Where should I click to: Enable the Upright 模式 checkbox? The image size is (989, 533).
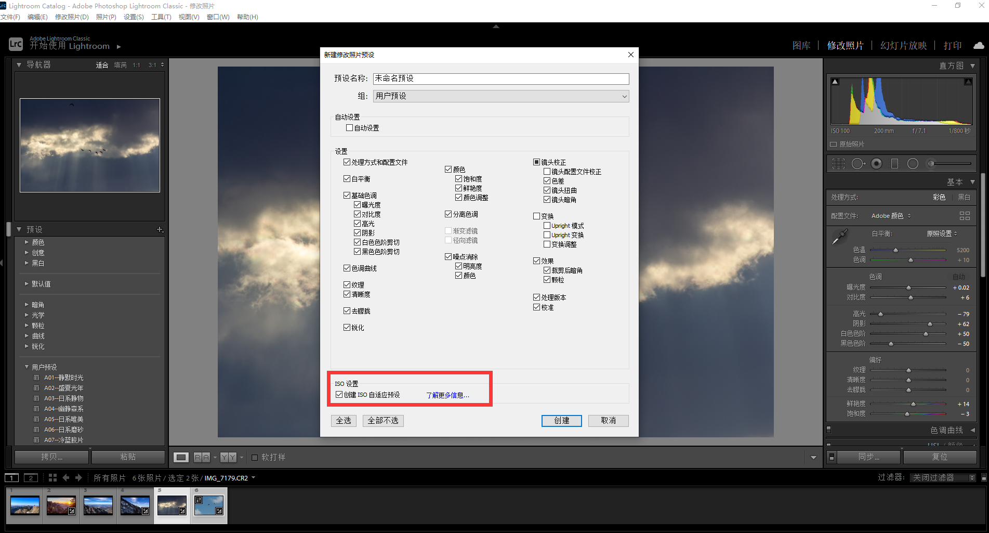click(547, 226)
